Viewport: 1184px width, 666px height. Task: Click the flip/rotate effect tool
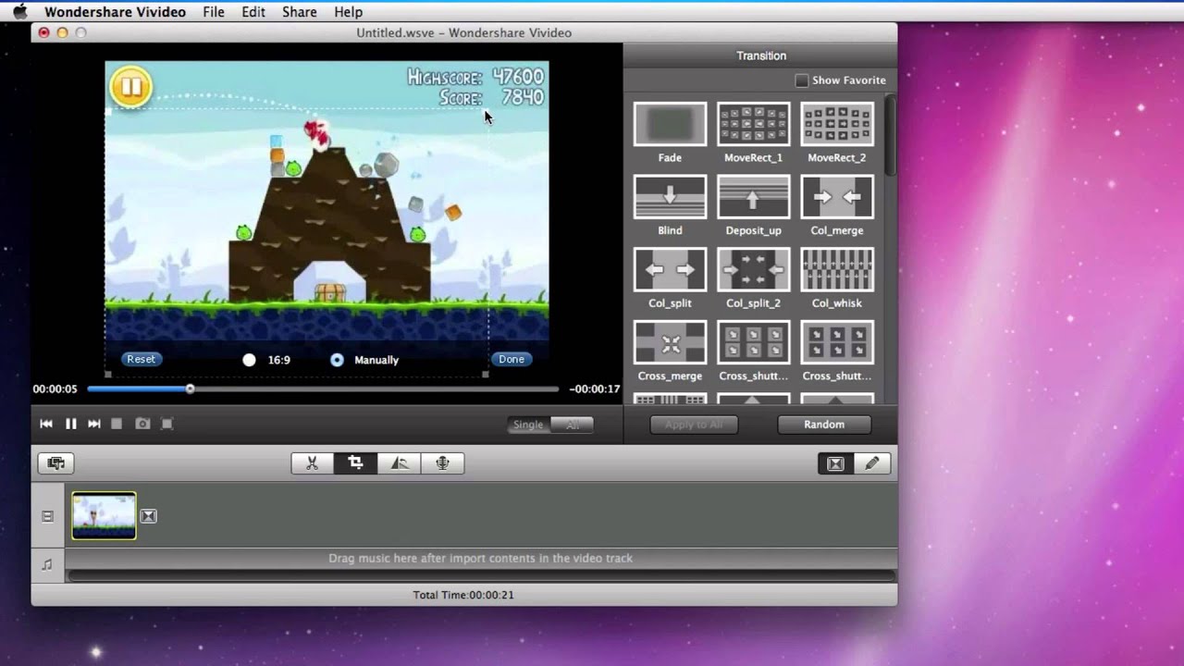(400, 463)
